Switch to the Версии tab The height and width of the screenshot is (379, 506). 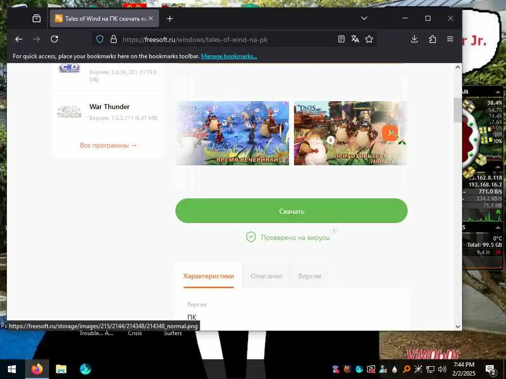(x=309, y=276)
